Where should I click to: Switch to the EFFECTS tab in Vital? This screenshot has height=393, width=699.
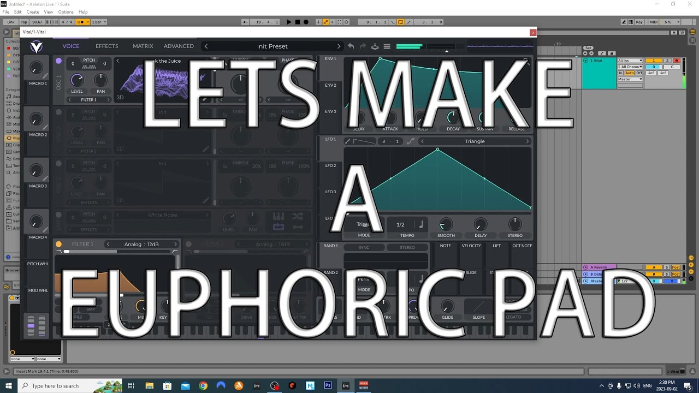pyautogui.click(x=106, y=46)
